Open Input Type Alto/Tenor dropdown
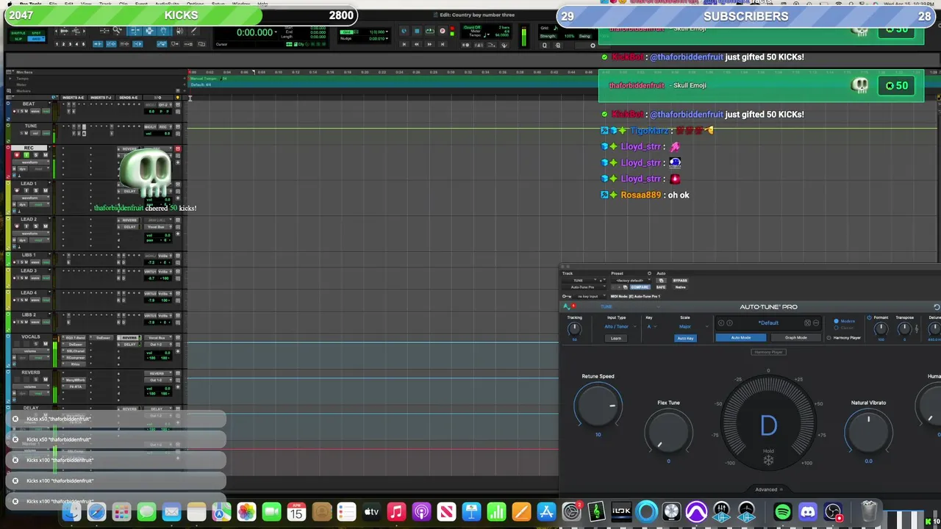Image resolution: width=941 pixels, height=529 pixels. pos(620,326)
